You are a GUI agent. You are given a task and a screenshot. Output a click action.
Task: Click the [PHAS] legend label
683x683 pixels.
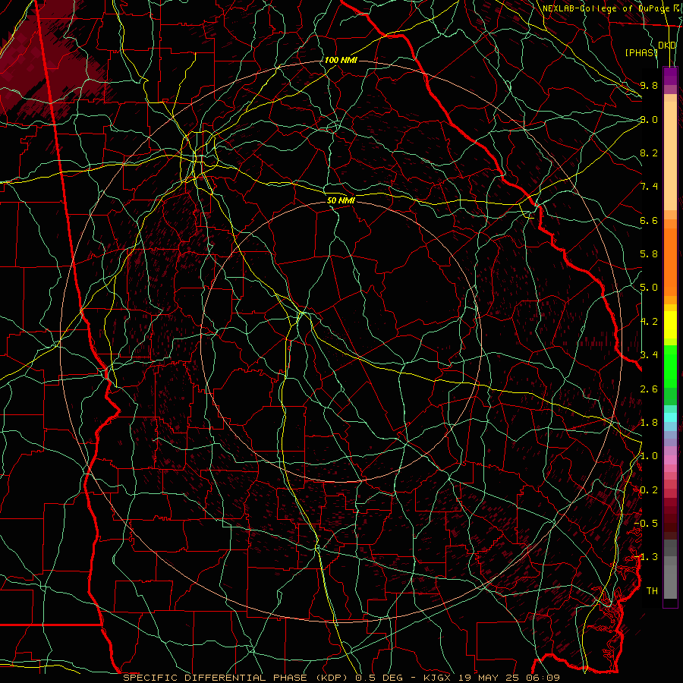[x=641, y=52]
